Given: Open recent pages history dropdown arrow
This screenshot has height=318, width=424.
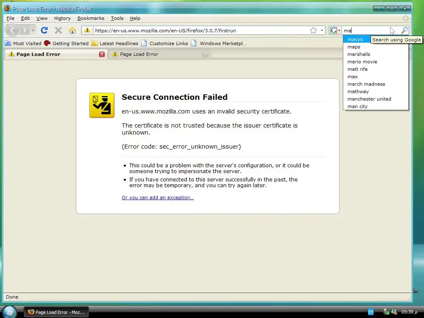Looking at the screenshot, I should 33,30.
